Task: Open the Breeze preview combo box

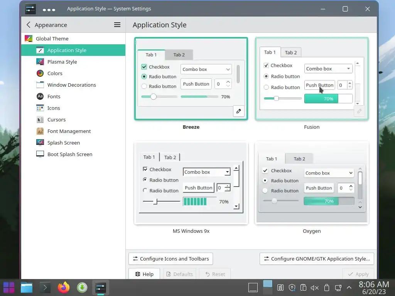Action: coord(206,69)
